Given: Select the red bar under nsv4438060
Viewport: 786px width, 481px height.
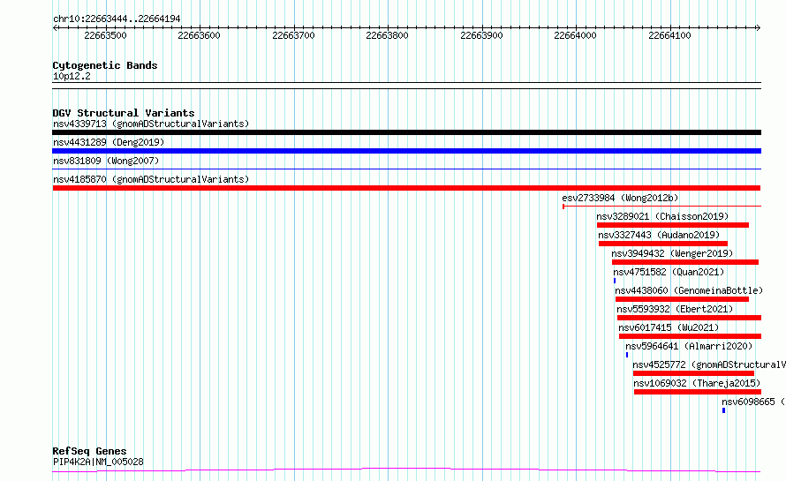Looking at the screenshot, I should coord(683,299).
